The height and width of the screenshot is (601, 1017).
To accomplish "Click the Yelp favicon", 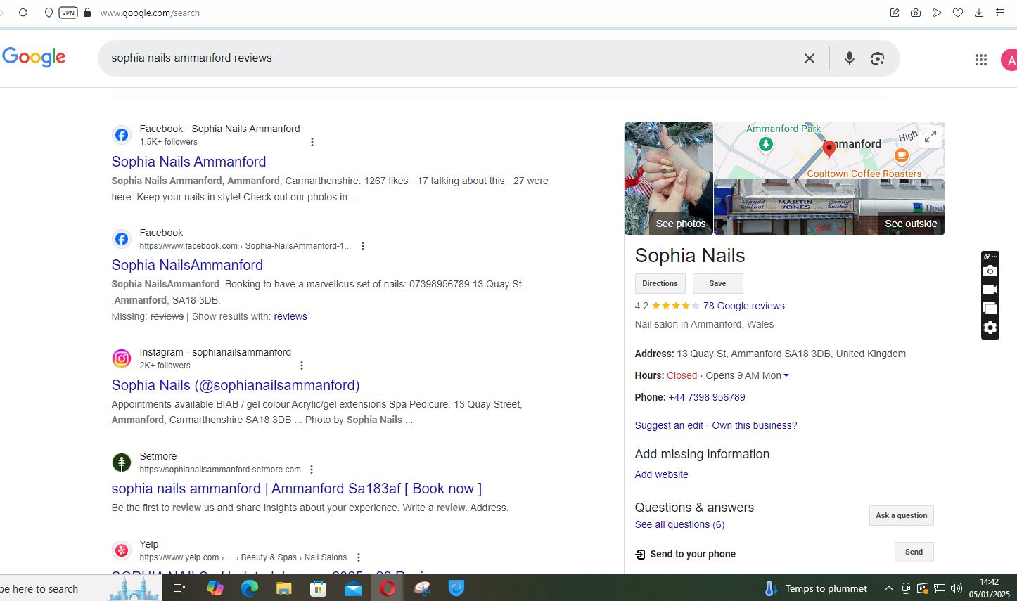I will (x=122, y=550).
